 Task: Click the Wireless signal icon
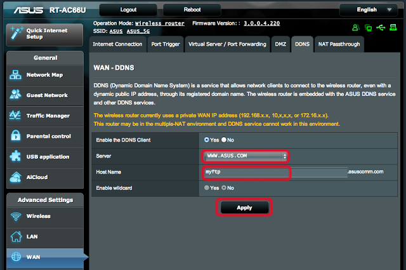pyautogui.click(x=16, y=216)
